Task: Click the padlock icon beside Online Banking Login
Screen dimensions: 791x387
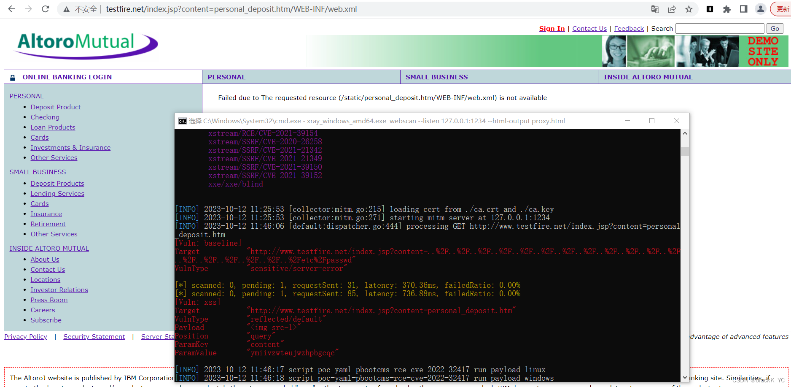Action: point(13,78)
